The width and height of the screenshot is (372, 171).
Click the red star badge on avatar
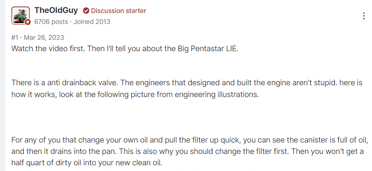pos(28,22)
